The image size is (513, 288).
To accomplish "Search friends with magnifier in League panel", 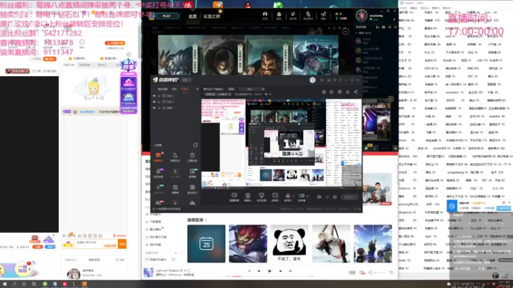I will (x=395, y=27).
